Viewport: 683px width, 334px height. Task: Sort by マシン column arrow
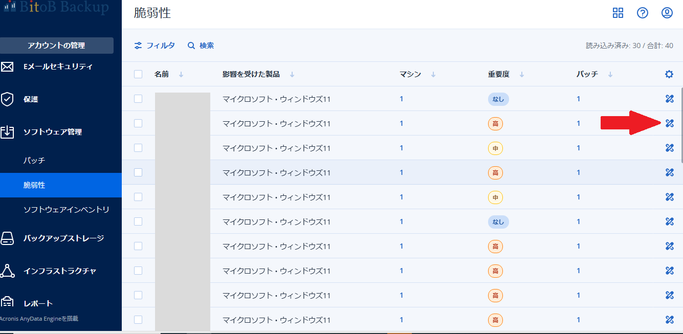pos(433,75)
